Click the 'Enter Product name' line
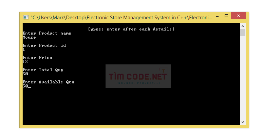Screen dimensions: 263x139 [47, 33]
